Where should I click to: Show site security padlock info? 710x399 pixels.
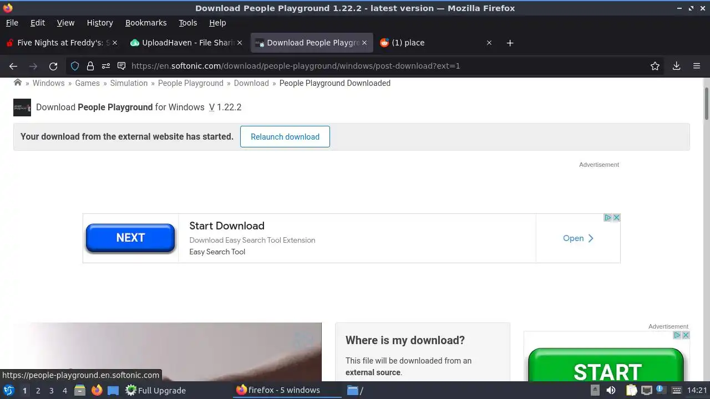tap(90, 66)
